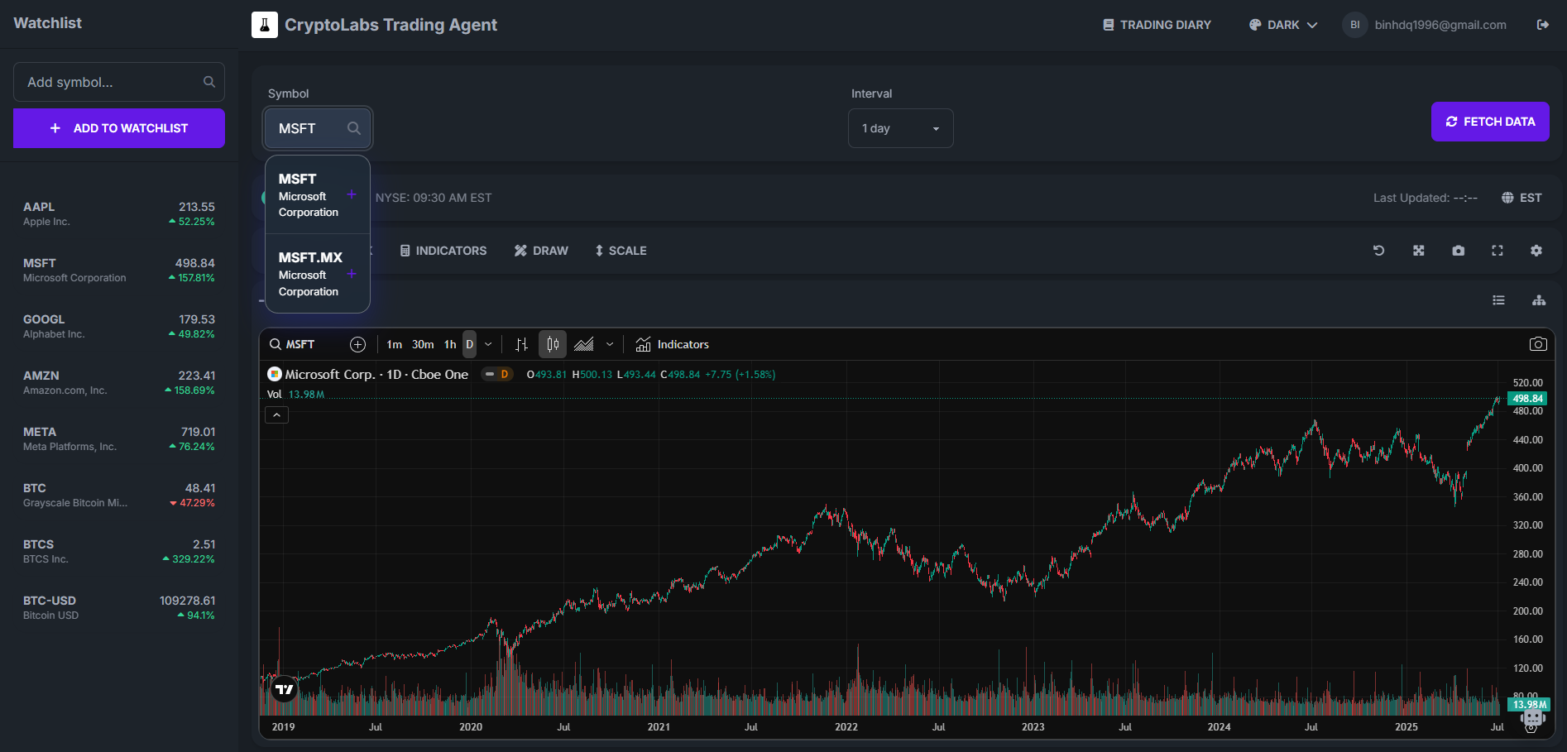
Task: Open the TRADING DIARY link
Action: click(x=1157, y=25)
